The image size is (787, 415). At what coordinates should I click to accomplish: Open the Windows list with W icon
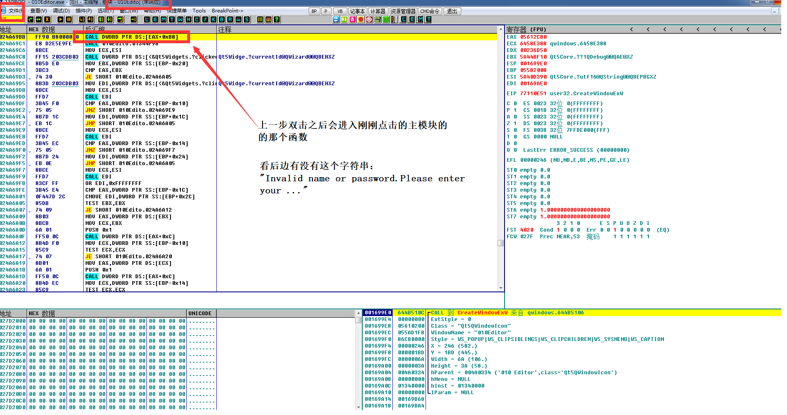[180, 19]
